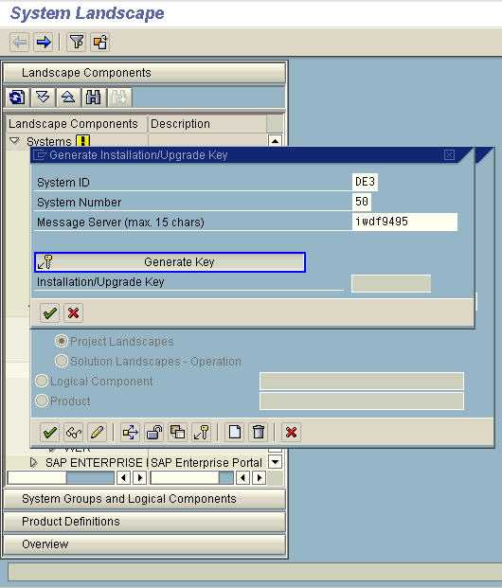The height and width of the screenshot is (588, 502).
Task: Close the Generate Installation/Upgrade Key dialog
Action: (449, 155)
